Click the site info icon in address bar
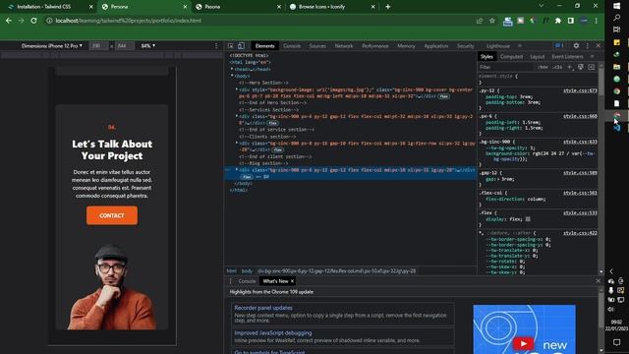Image resolution: width=629 pixels, height=354 pixels. (x=49, y=21)
